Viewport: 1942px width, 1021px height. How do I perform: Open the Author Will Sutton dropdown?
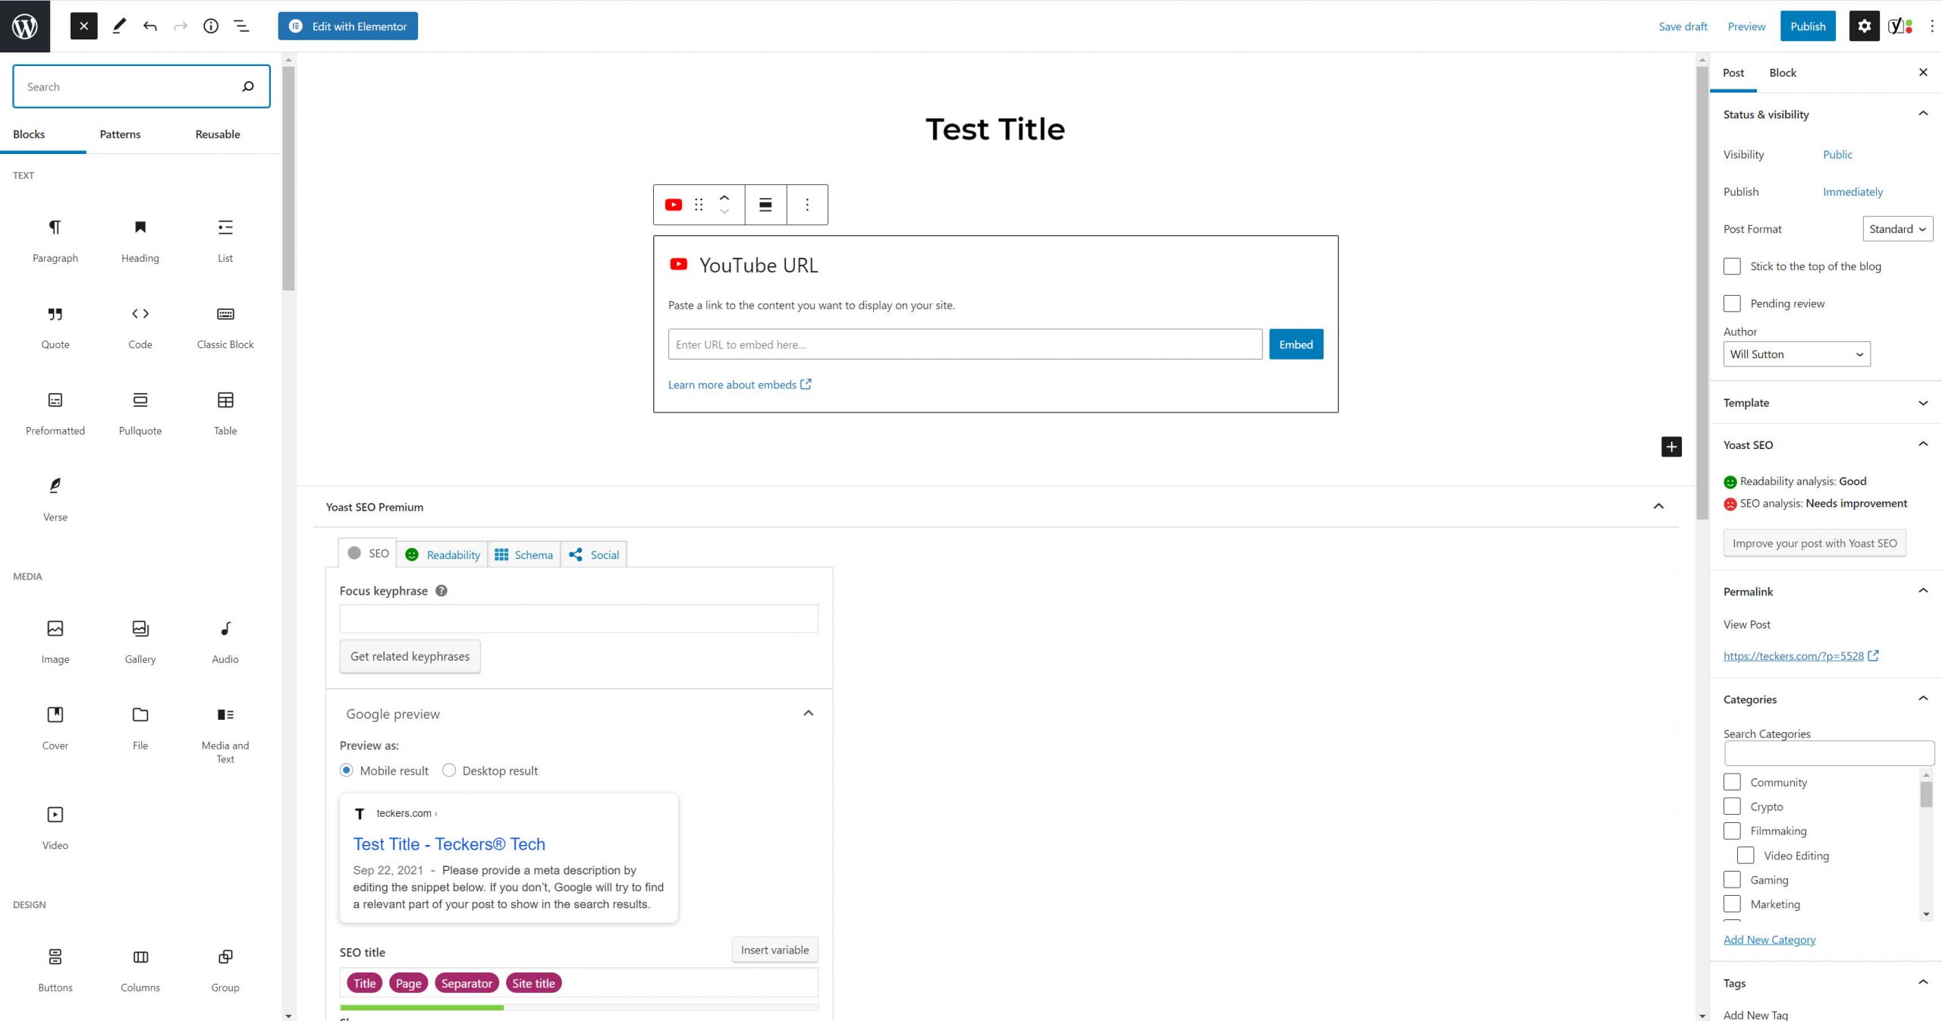point(1796,354)
